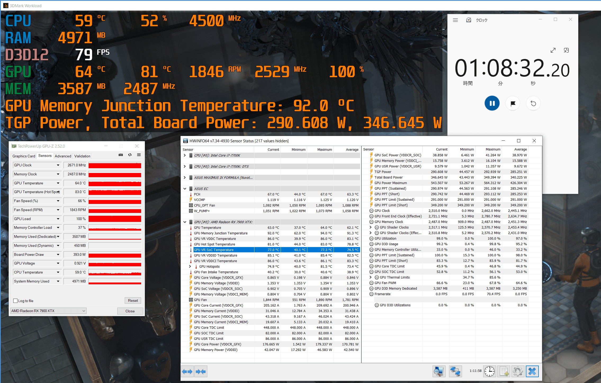Expand the i7-7700K DTS sensor group

pos(185,166)
